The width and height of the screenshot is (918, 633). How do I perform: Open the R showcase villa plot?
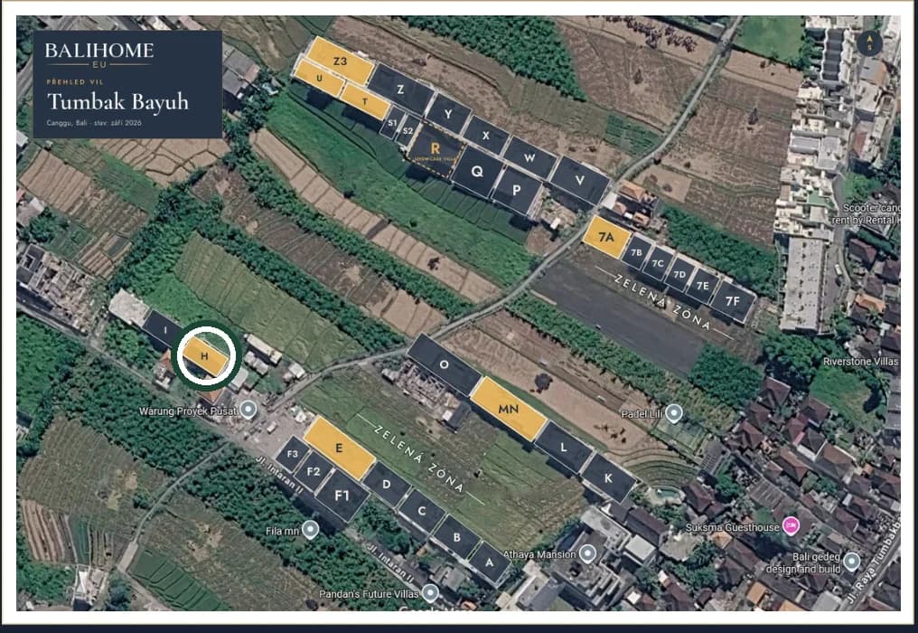[435, 150]
